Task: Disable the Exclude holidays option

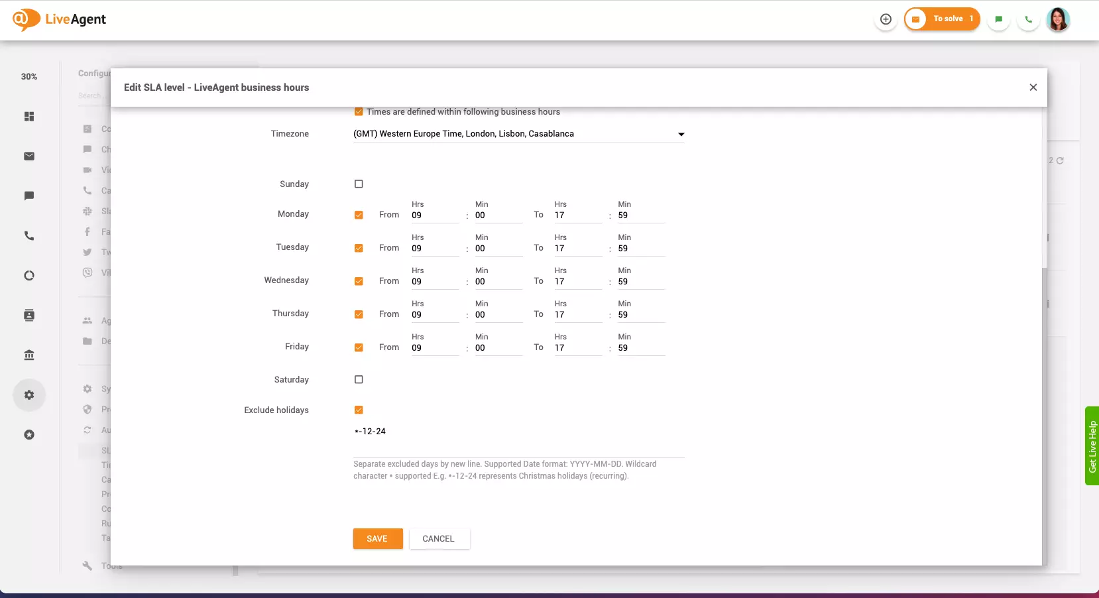Action: (359, 410)
